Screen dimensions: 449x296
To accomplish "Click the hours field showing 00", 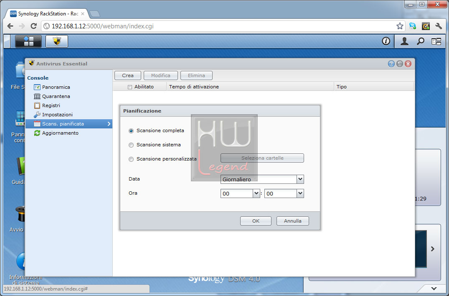I will pos(237,193).
